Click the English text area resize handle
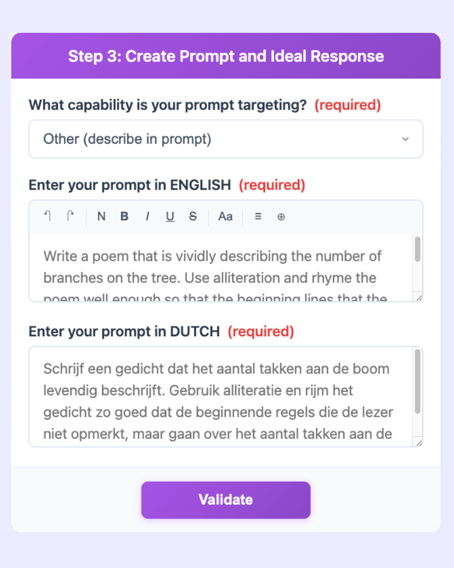The width and height of the screenshot is (454, 568). click(419, 298)
